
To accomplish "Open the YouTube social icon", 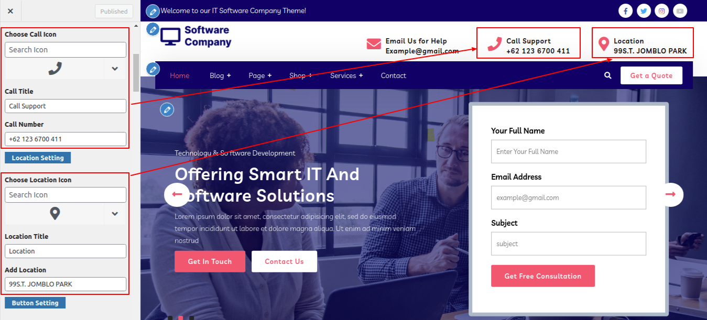I will (680, 10).
